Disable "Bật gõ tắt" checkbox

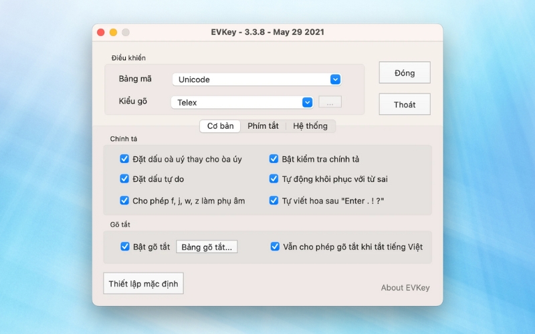pyautogui.click(x=125, y=246)
